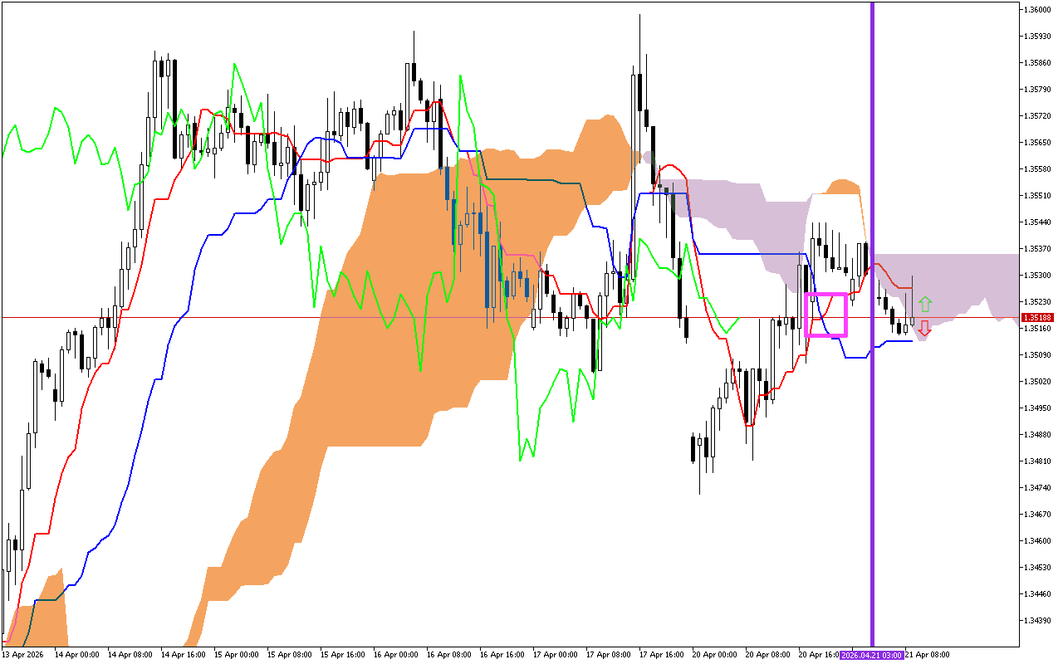
Task: Click the magenta rectangle highlighting the crossover
Action: click(826, 315)
